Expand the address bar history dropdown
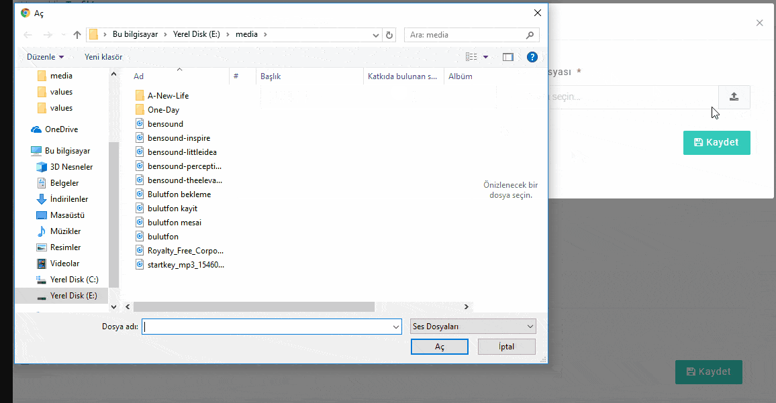Viewport: 776px width, 403px height. coord(376,35)
